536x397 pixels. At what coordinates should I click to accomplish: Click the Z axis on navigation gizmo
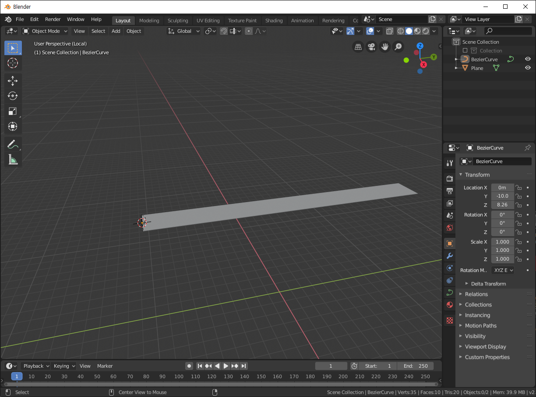click(420, 46)
